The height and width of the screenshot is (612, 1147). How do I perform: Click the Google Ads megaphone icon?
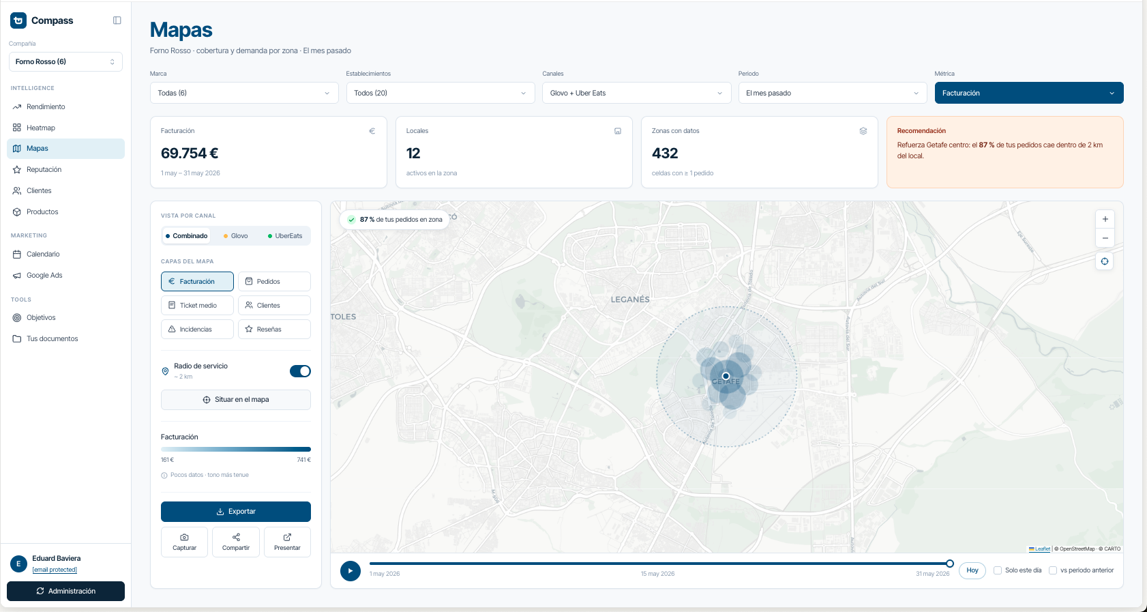pos(17,276)
